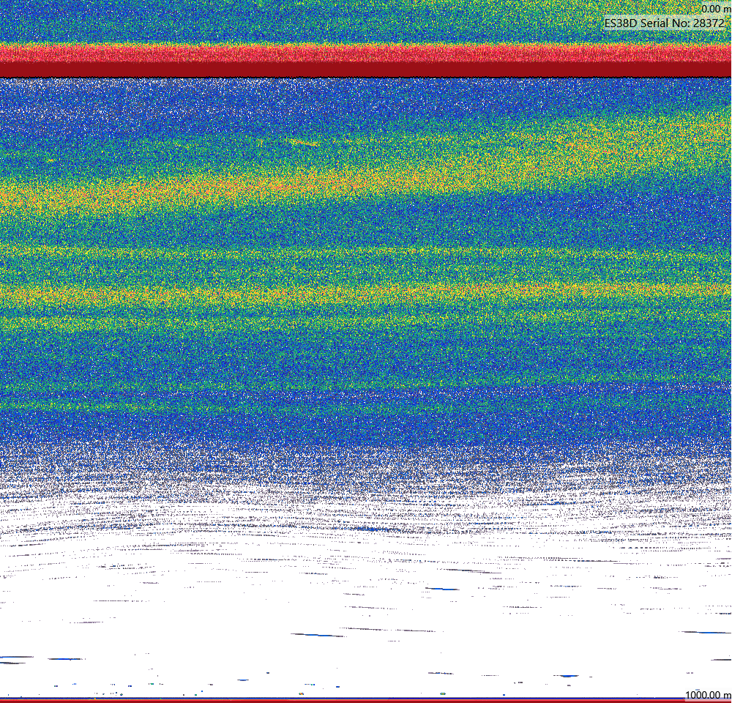This screenshot has width=732, height=703.
Task: Select the small green-yellow mark on the bottom line
Action: (442, 693)
